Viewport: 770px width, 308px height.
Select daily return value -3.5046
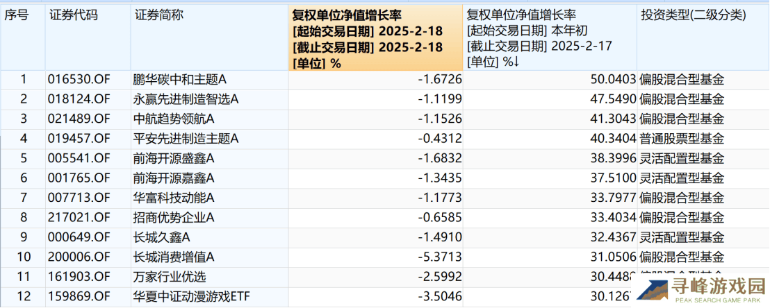440,297
